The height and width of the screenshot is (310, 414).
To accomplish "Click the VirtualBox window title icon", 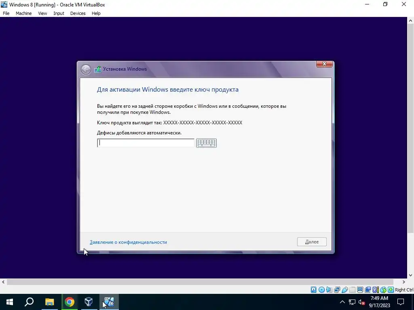I will pos(4,4).
